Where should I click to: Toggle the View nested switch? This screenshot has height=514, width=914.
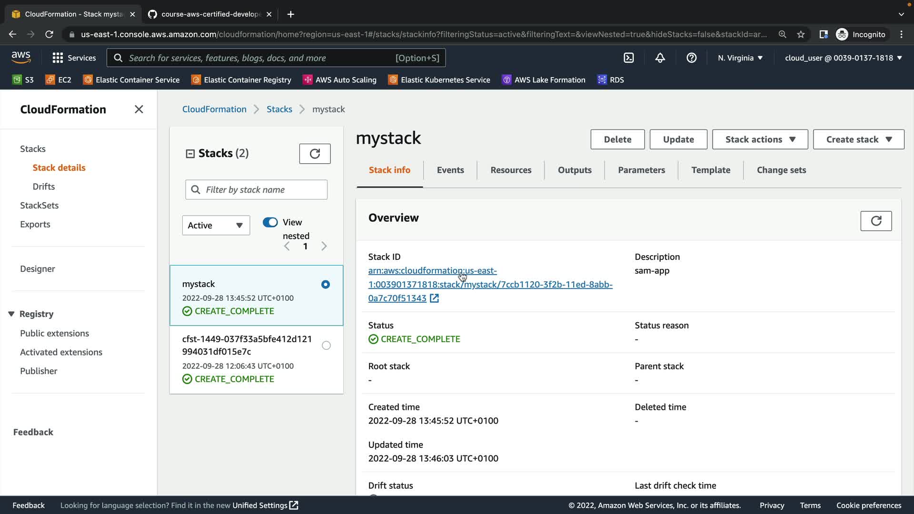coord(270,222)
